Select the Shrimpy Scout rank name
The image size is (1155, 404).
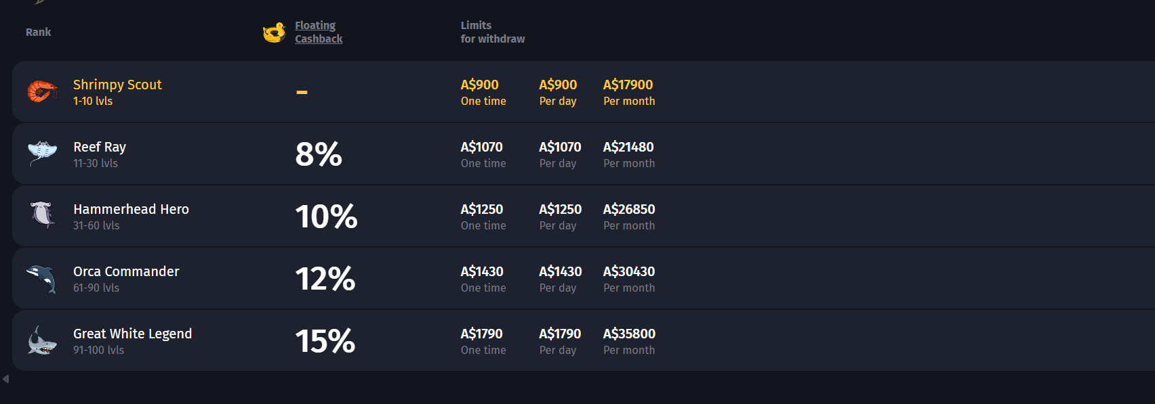click(x=117, y=85)
